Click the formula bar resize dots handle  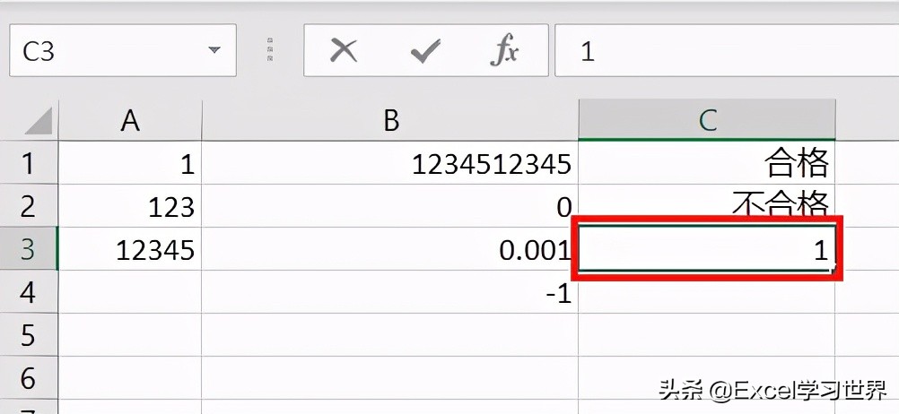[x=270, y=50]
